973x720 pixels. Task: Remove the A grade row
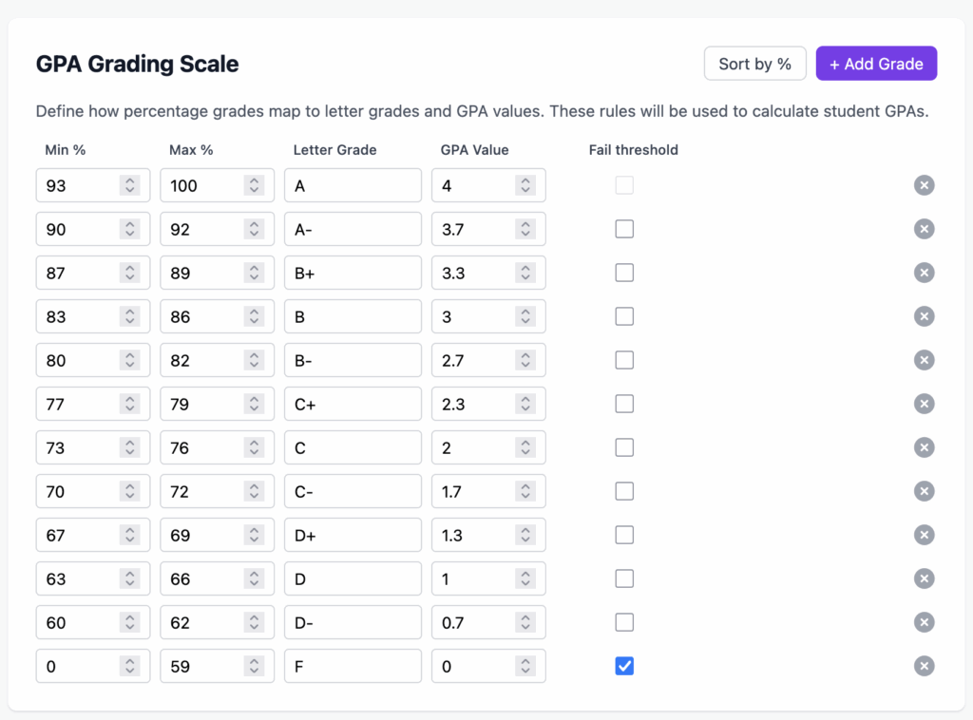coord(924,185)
